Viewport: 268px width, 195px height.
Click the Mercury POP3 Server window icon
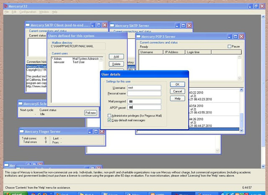click(139, 36)
